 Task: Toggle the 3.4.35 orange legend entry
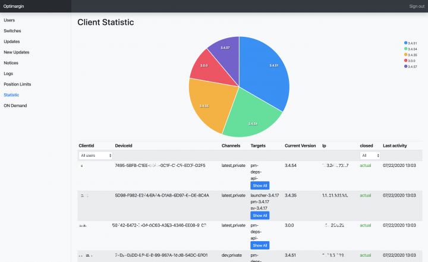(x=411, y=55)
